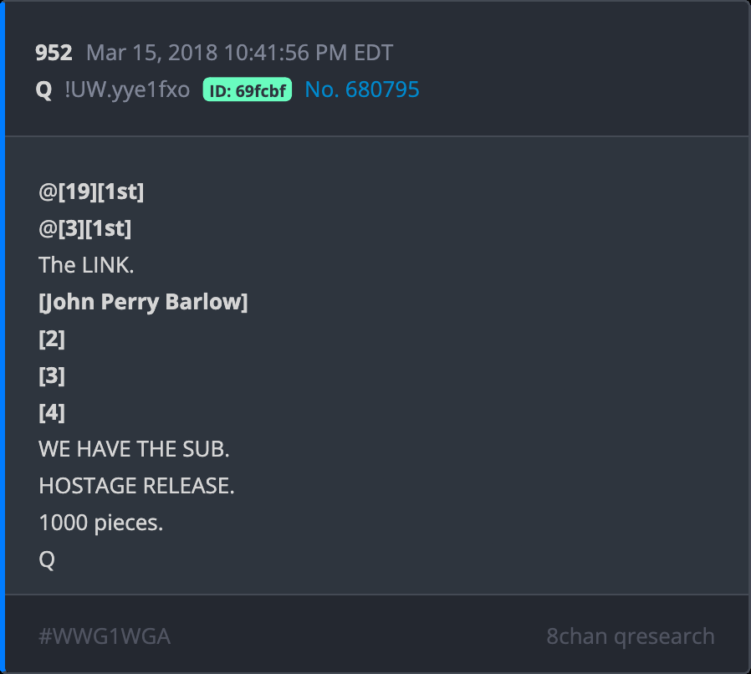Click the '1000 pieces.' line

100,523
